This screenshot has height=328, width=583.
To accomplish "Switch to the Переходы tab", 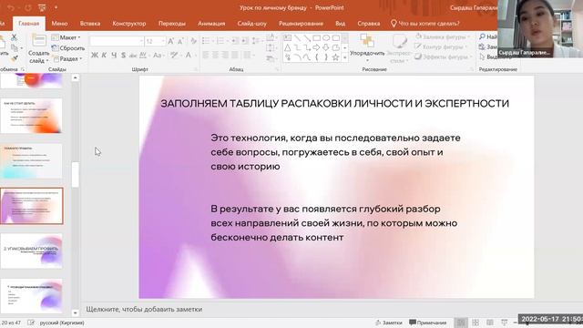I will tap(172, 24).
